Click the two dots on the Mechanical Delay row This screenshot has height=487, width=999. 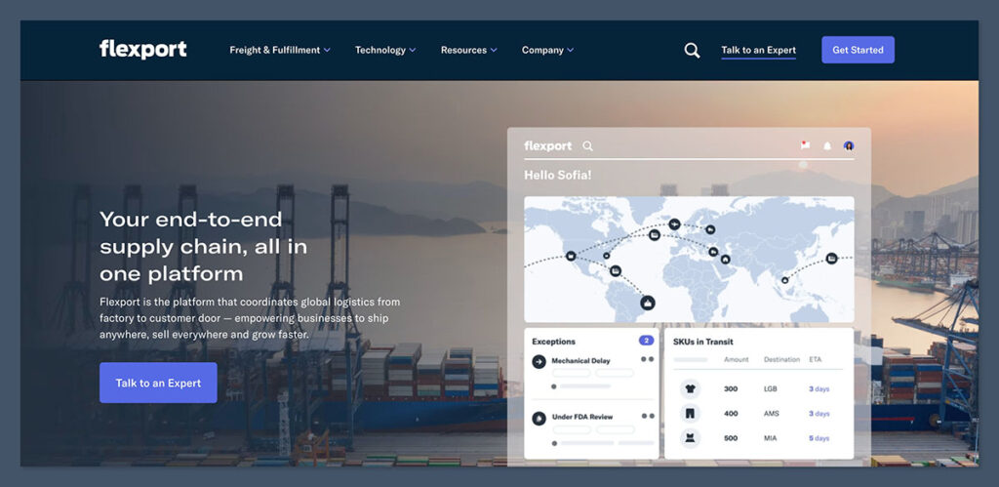pyautogui.click(x=648, y=359)
